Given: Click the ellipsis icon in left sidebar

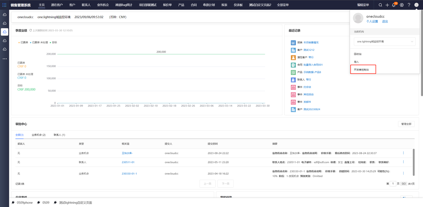Looking at the screenshot, I should 5,59.
